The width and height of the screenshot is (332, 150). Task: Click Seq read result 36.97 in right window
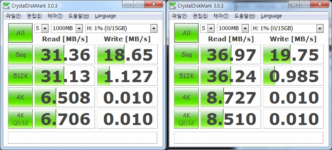coord(231,54)
